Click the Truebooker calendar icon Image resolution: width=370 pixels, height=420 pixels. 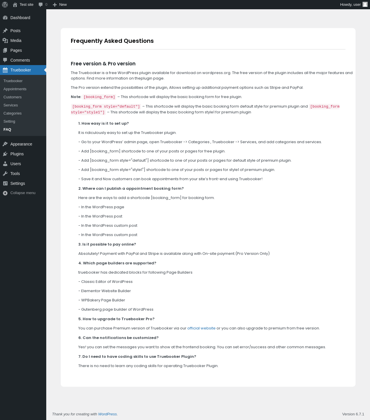click(5, 70)
